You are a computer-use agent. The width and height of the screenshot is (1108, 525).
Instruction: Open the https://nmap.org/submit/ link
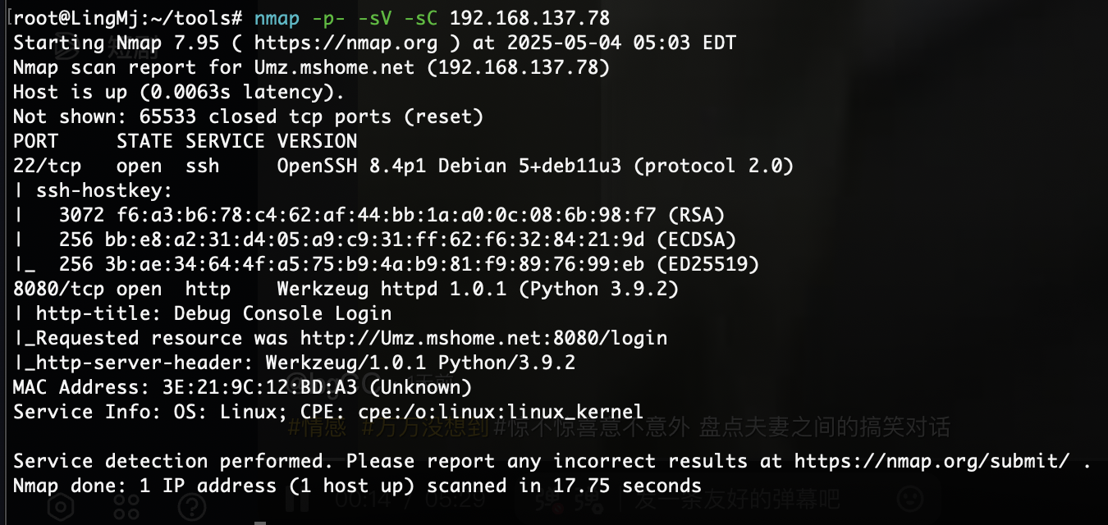click(x=932, y=461)
